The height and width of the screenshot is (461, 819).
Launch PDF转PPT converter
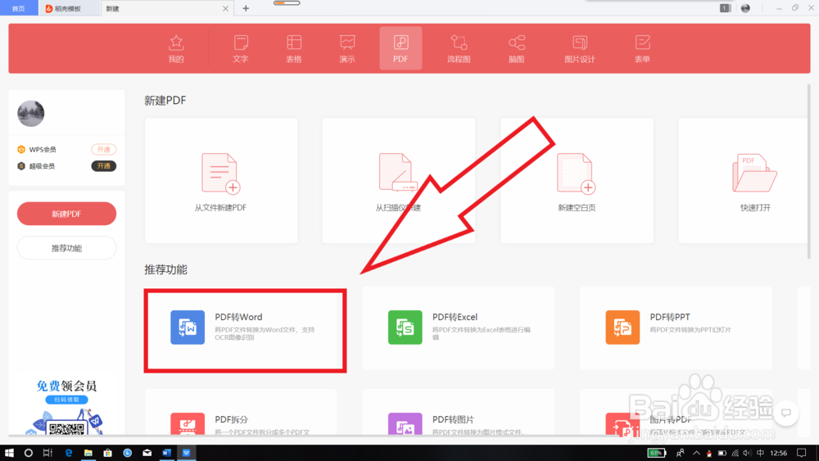pos(676,328)
